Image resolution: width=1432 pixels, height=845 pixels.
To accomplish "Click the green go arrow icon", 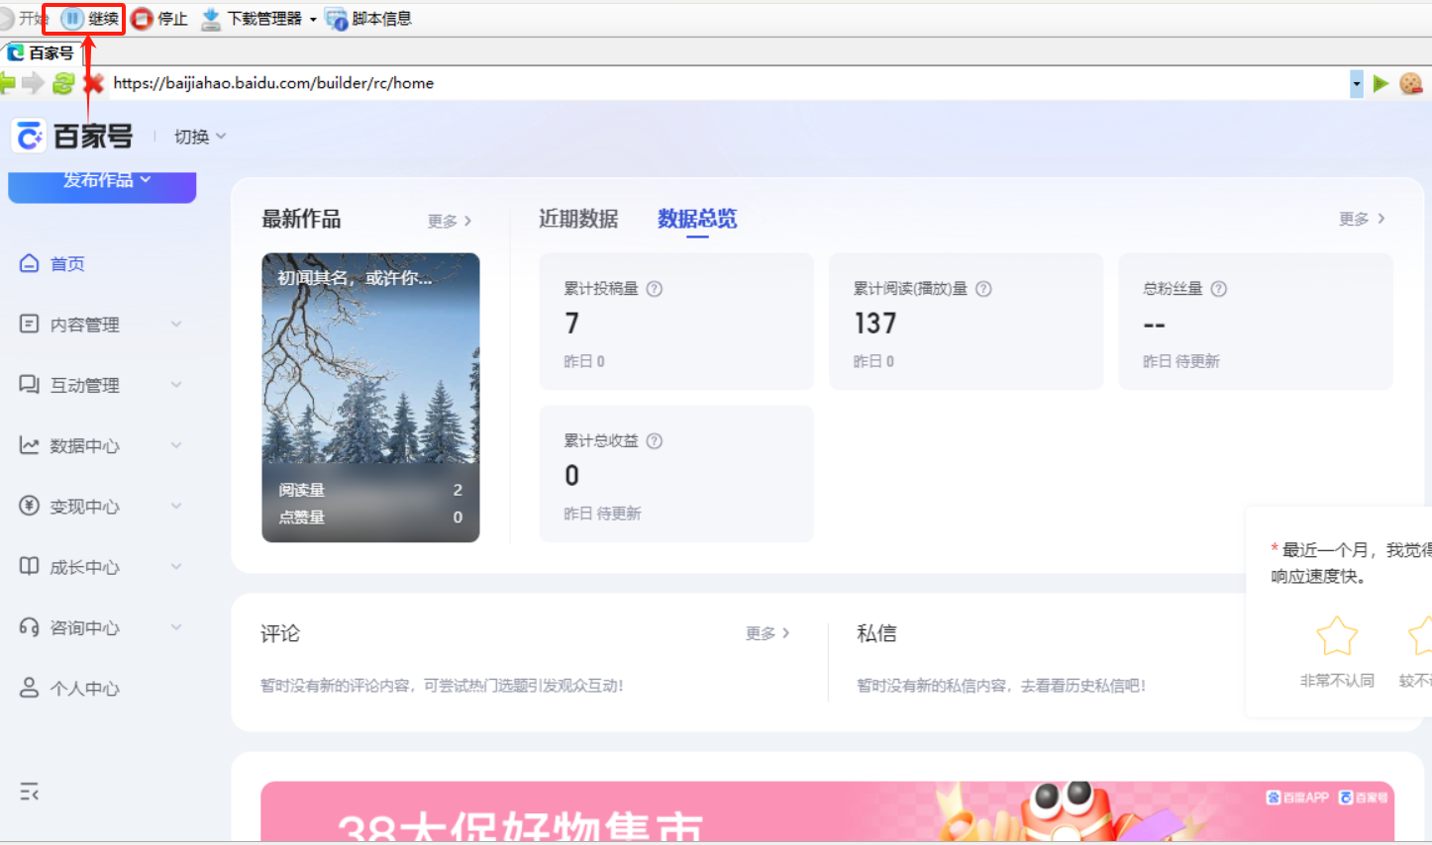I will pos(1381,84).
